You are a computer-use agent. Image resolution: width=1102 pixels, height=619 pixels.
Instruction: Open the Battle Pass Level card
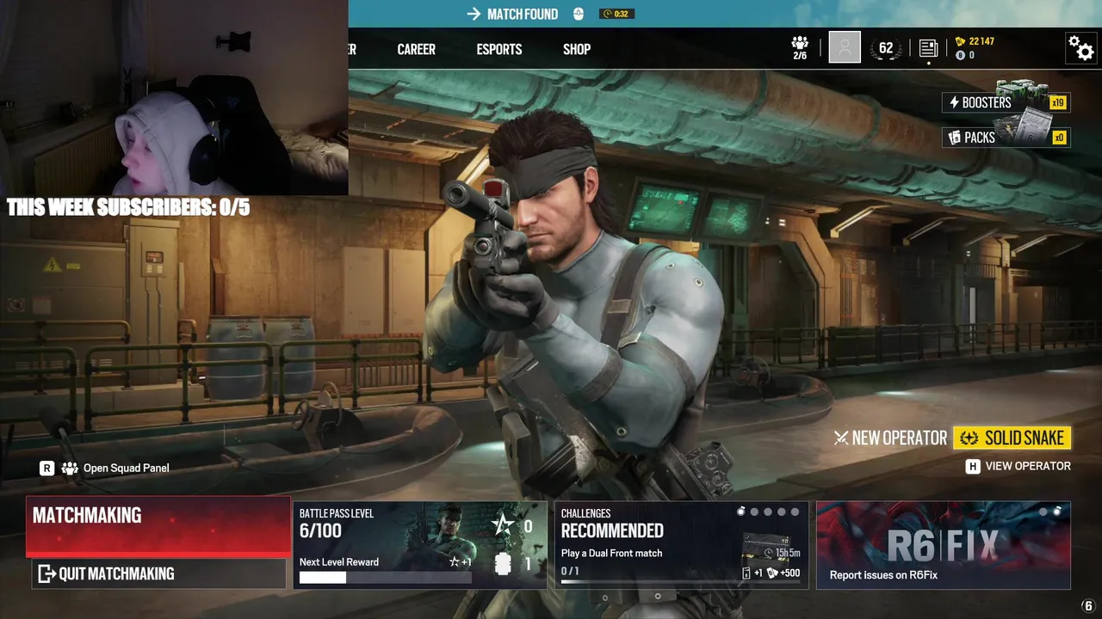point(419,545)
